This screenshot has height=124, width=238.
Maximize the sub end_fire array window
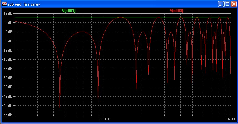[227, 4]
